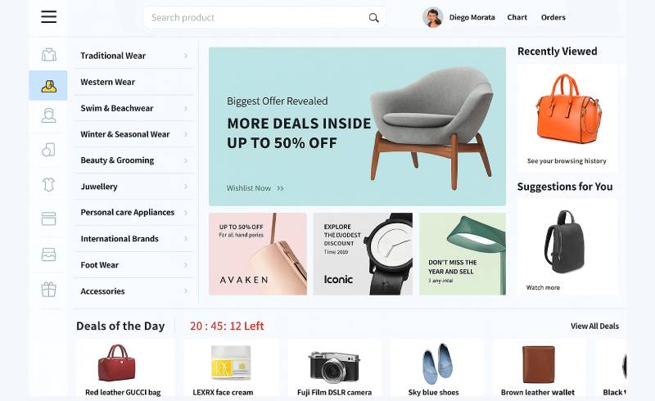Open the person profile sidebar icon
This screenshot has width=655, height=401.
(48, 115)
